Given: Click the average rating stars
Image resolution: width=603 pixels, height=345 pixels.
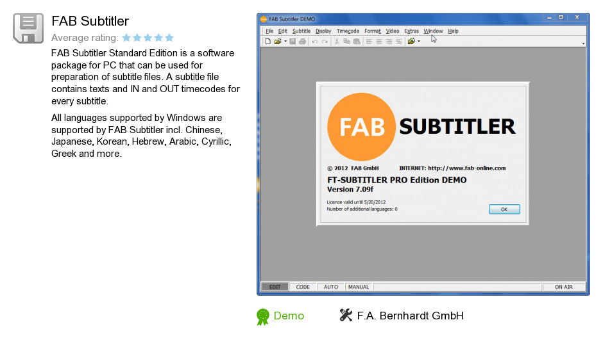Looking at the screenshot, I should 148,38.
